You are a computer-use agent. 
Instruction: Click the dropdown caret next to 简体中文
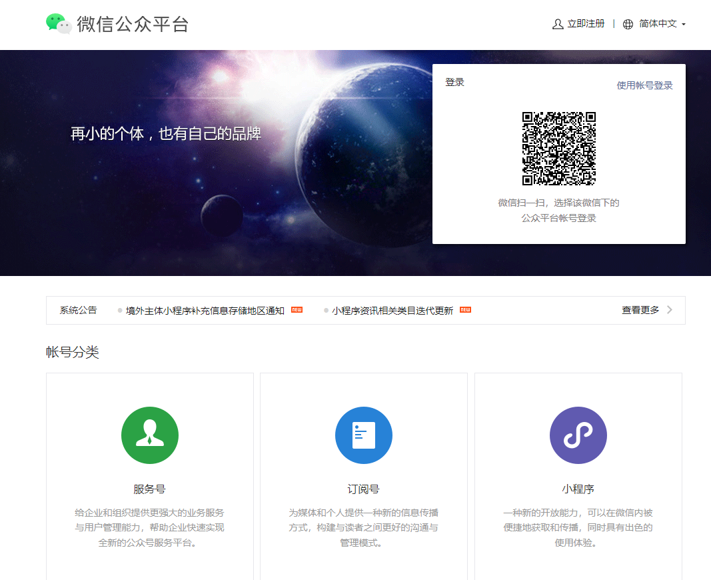point(684,25)
